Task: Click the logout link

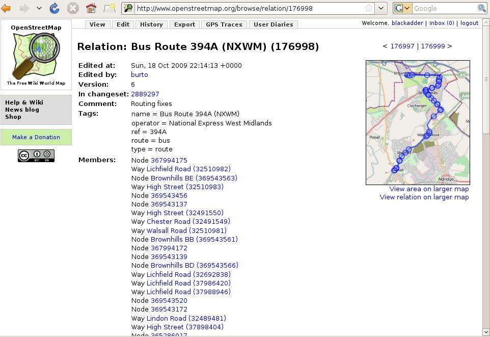Action: pyautogui.click(x=469, y=23)
